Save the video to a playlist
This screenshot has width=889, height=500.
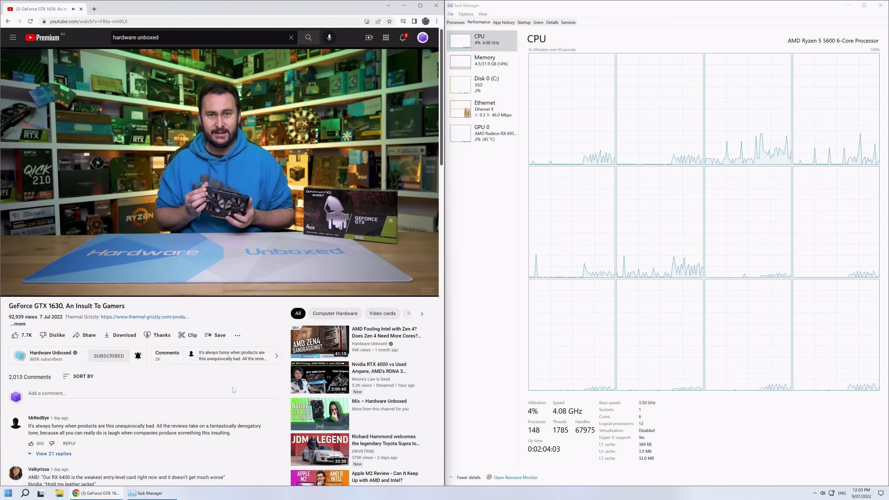tap(215, 335)
